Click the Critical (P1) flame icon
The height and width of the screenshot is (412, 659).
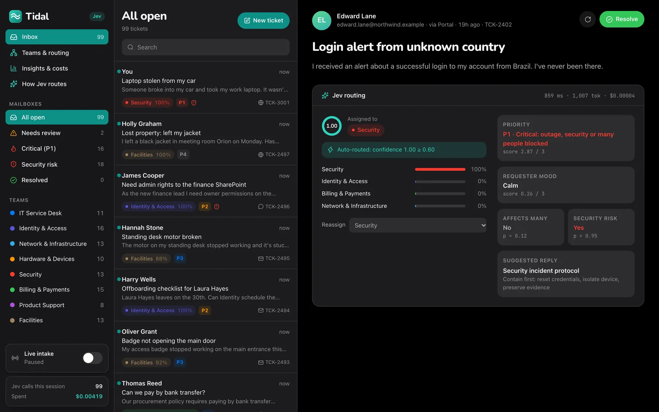point(14,149)
